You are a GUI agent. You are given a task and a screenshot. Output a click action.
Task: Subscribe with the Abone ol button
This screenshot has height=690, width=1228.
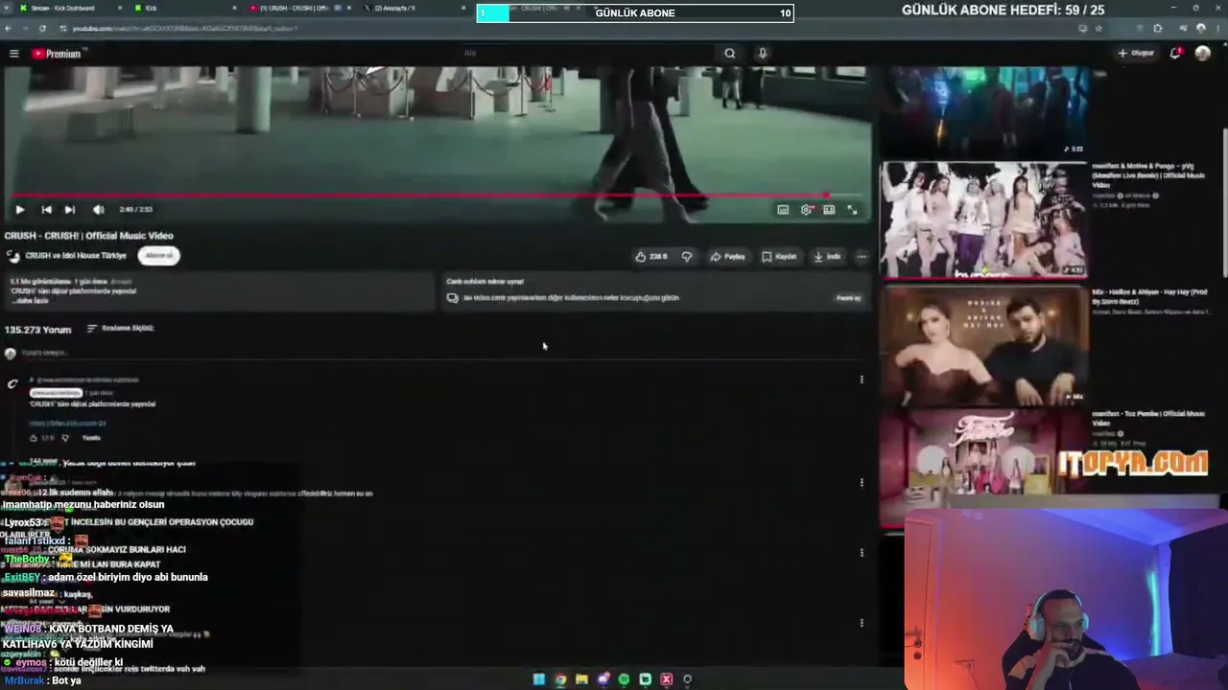159,255
